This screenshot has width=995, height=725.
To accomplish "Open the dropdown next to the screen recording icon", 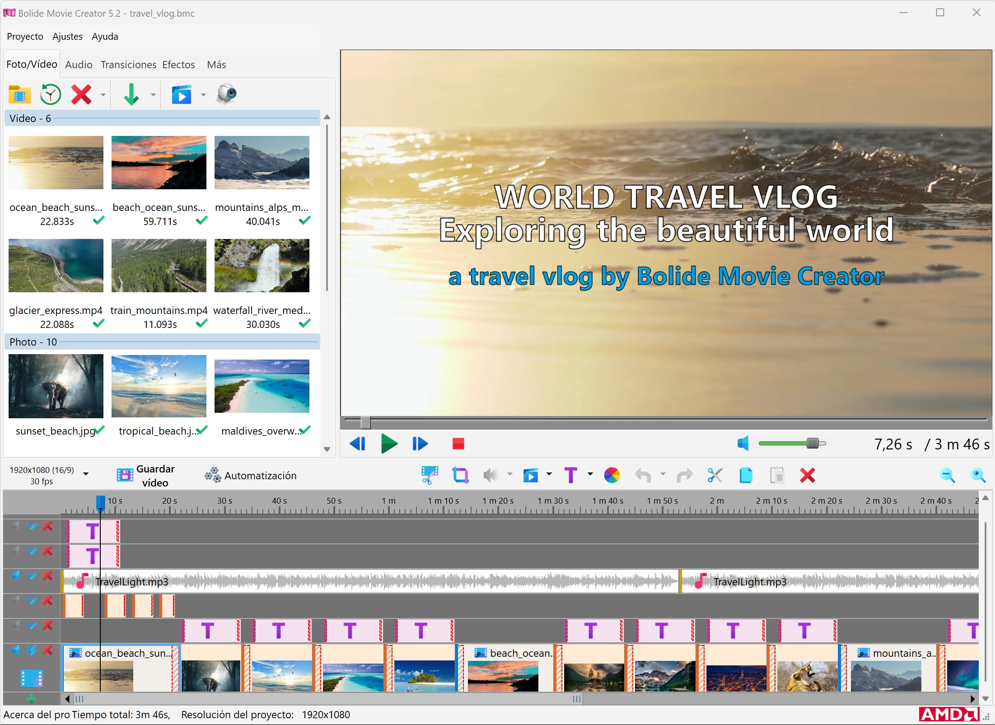I will tap(203, 95).
